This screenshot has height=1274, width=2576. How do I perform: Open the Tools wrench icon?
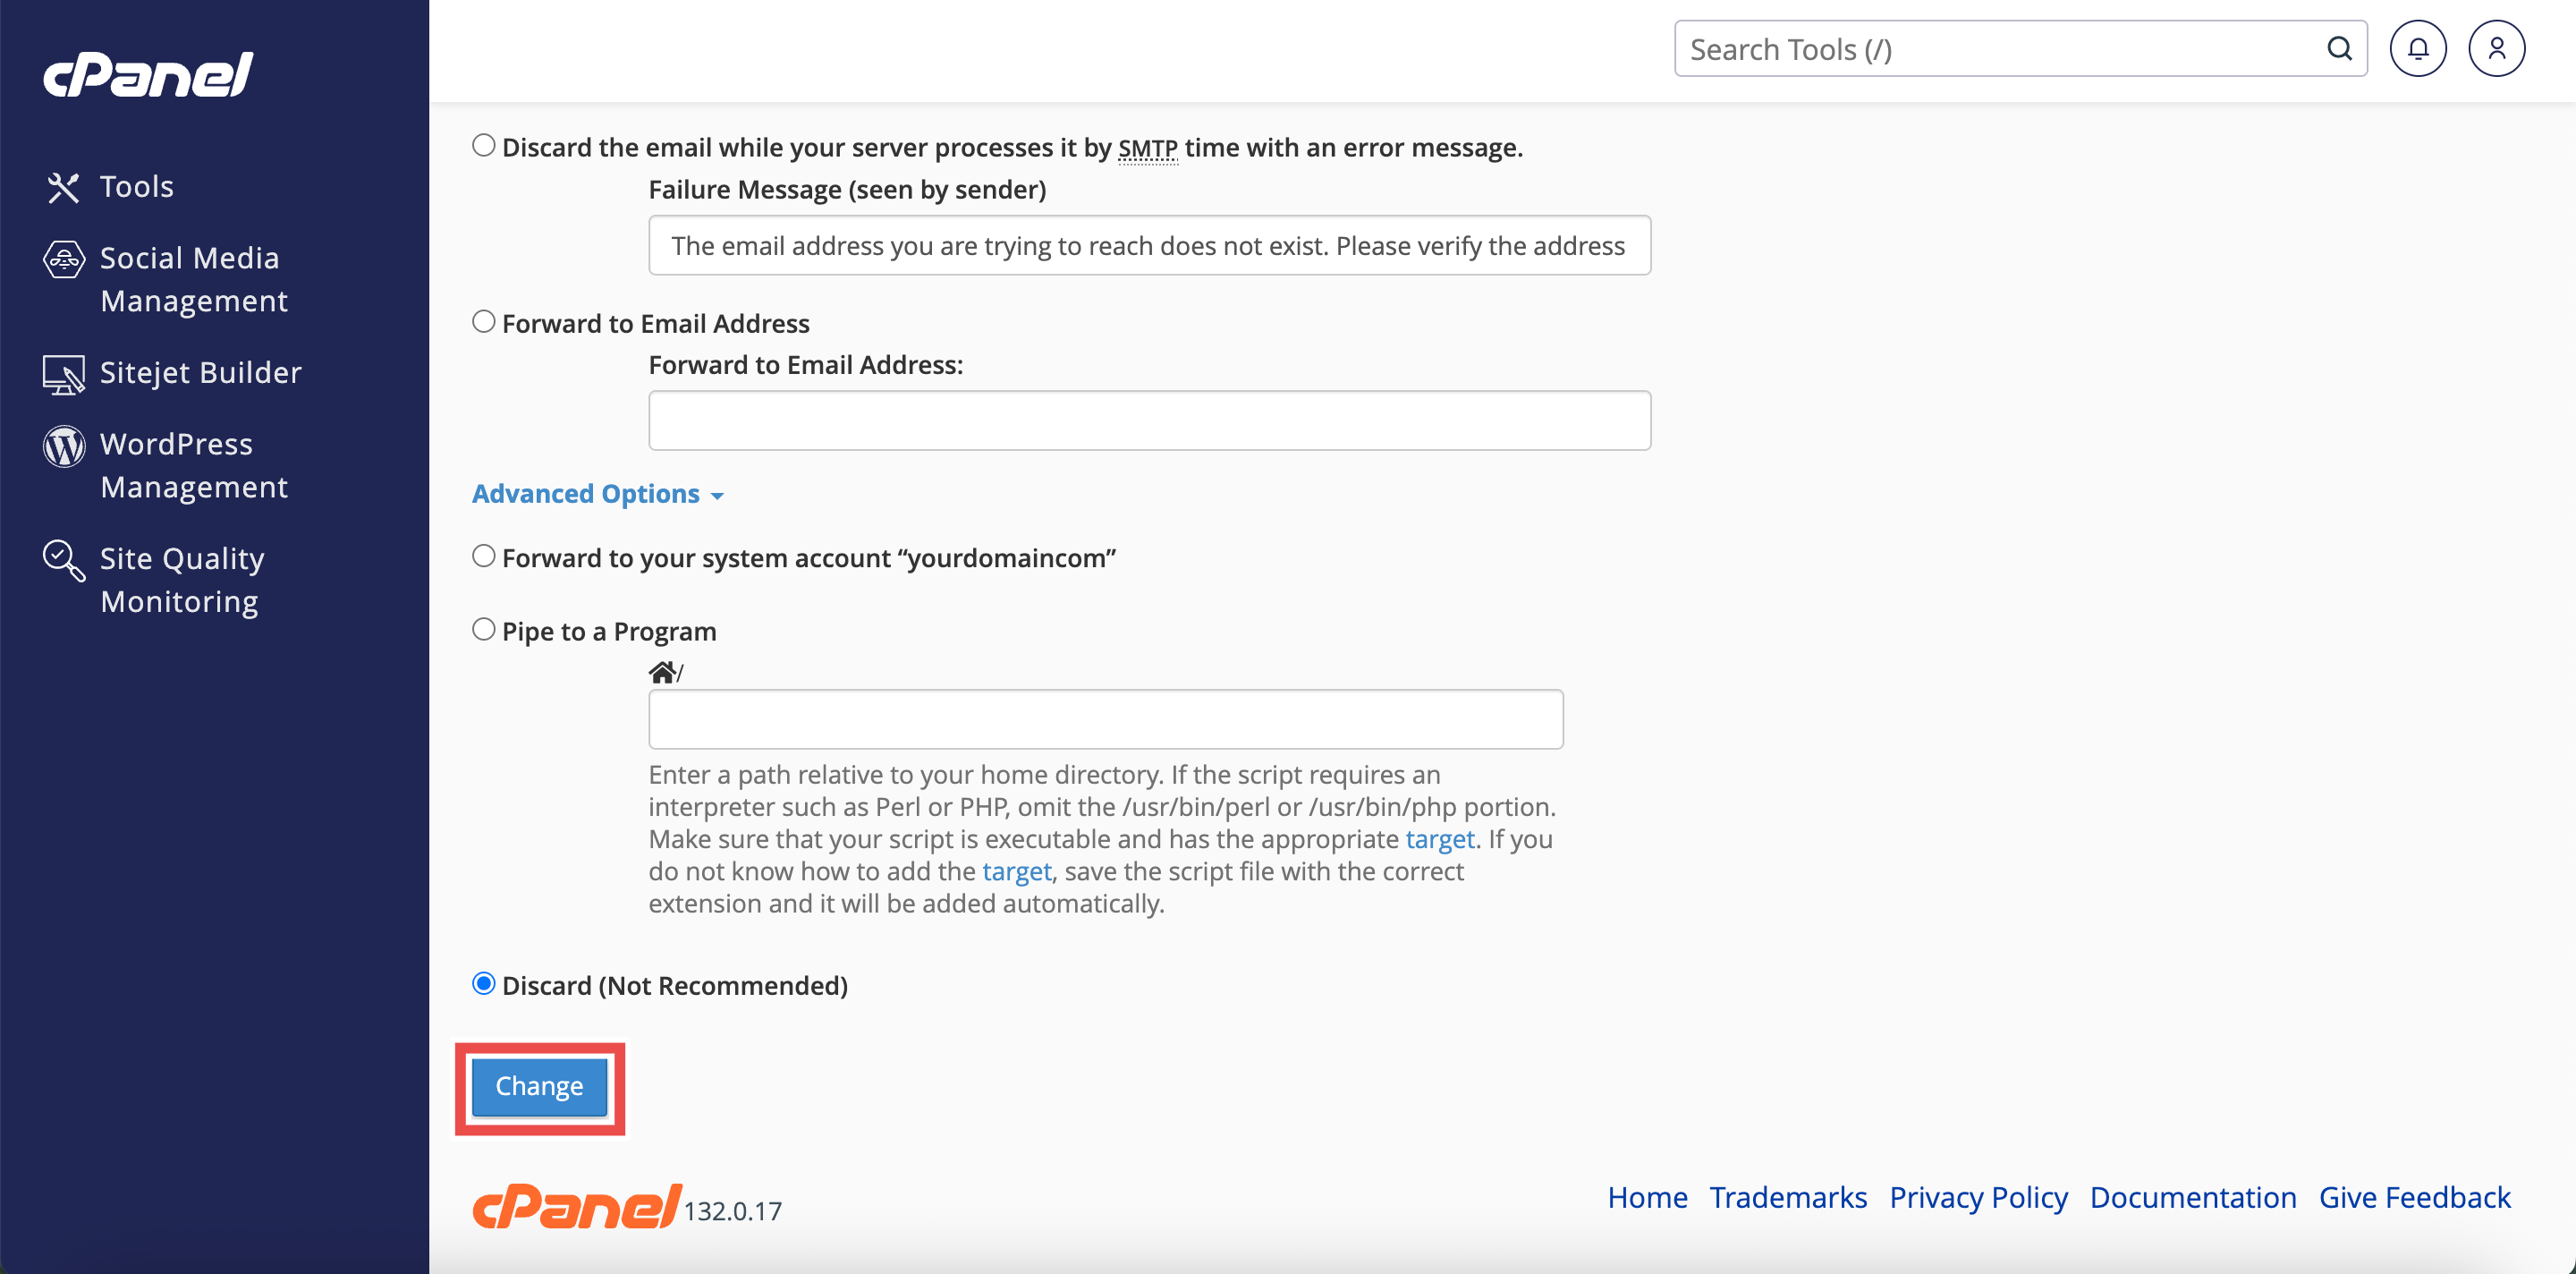pyautogui.click(x=63, y=187)
